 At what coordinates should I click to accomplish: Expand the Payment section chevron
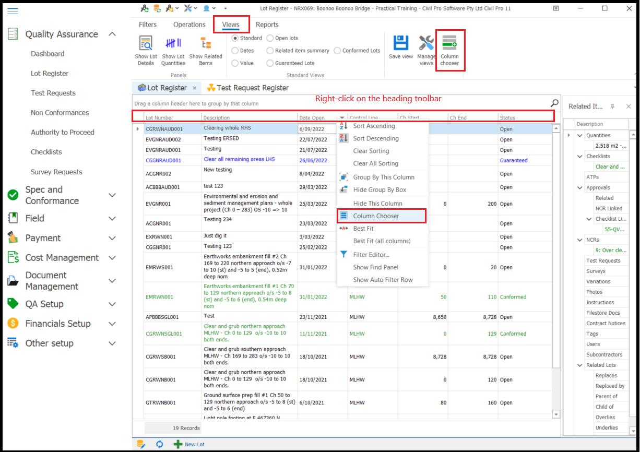[112, 238]
